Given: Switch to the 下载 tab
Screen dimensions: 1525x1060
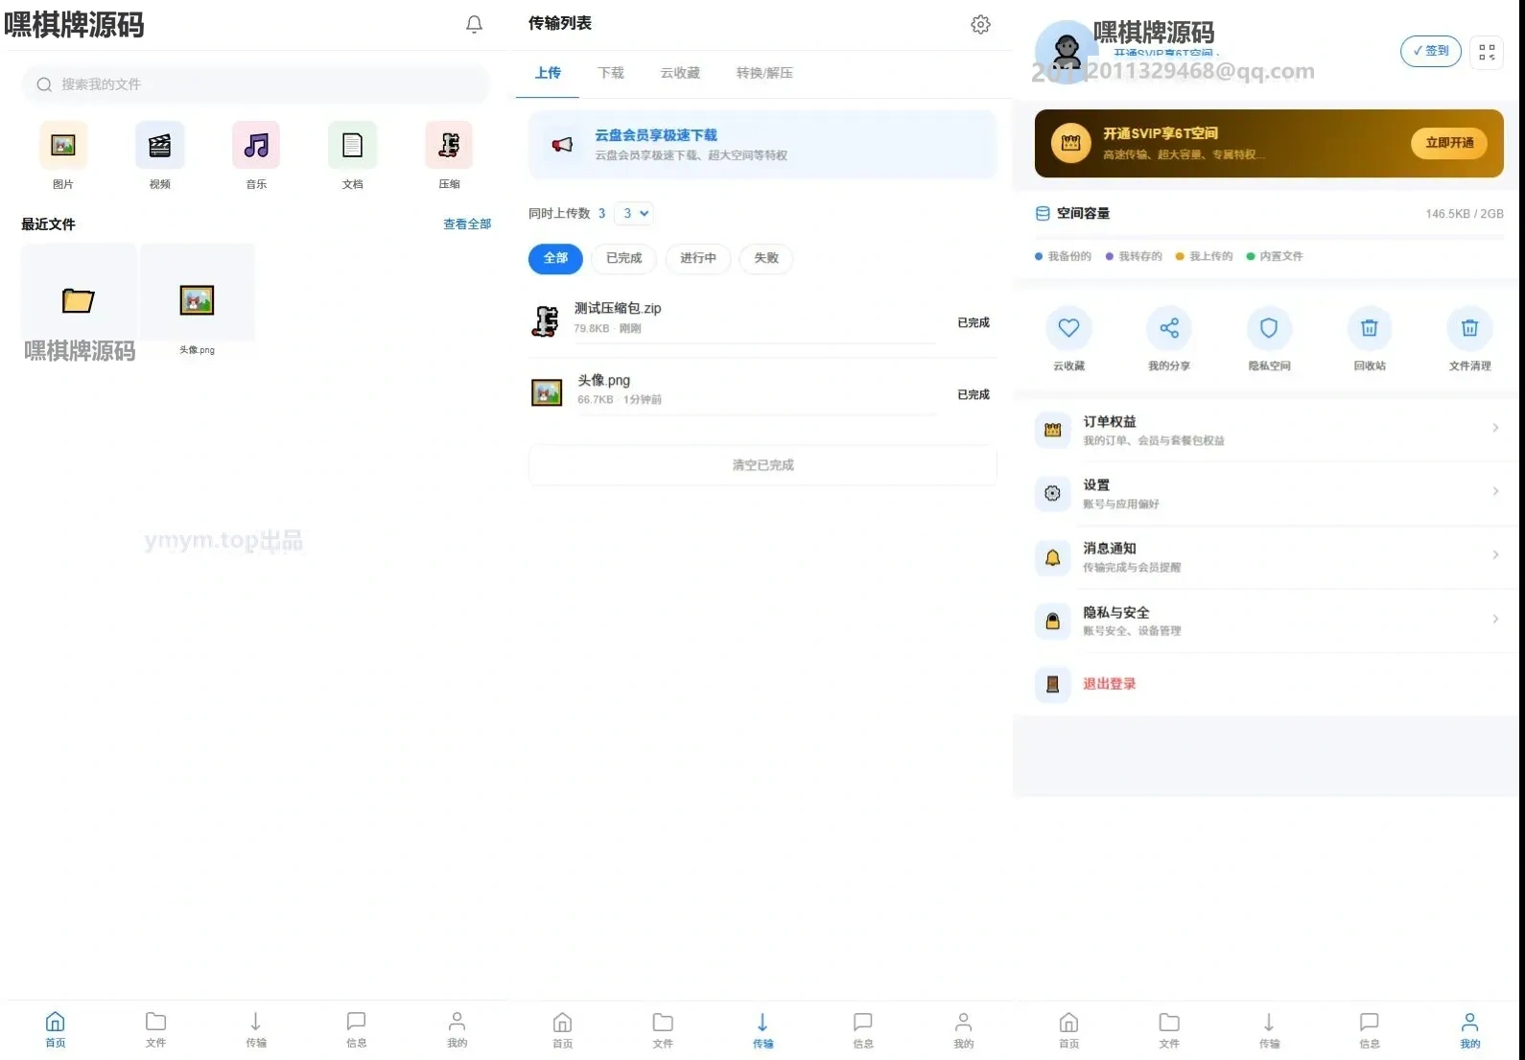Looking at the screenshot, I should (611, 73).
